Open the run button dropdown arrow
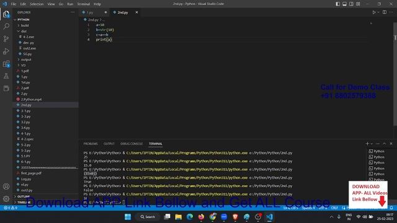 click(378, 12)
